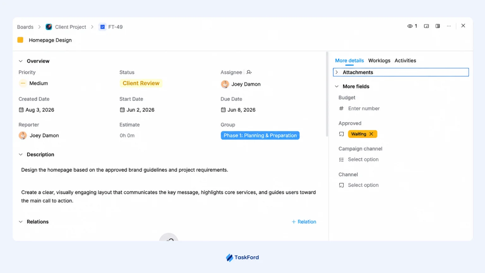This screenshot has width=485, height=273.
Task: Open Channel Select option dropdown
Action: (x=363, y=185)
